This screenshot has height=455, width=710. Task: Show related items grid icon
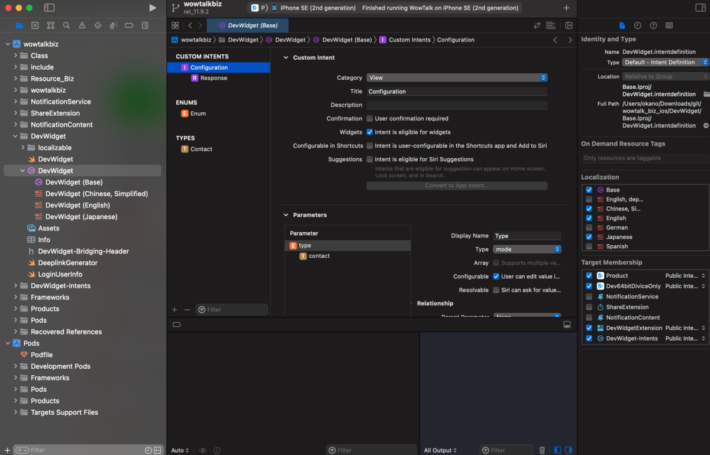point(175,25)
